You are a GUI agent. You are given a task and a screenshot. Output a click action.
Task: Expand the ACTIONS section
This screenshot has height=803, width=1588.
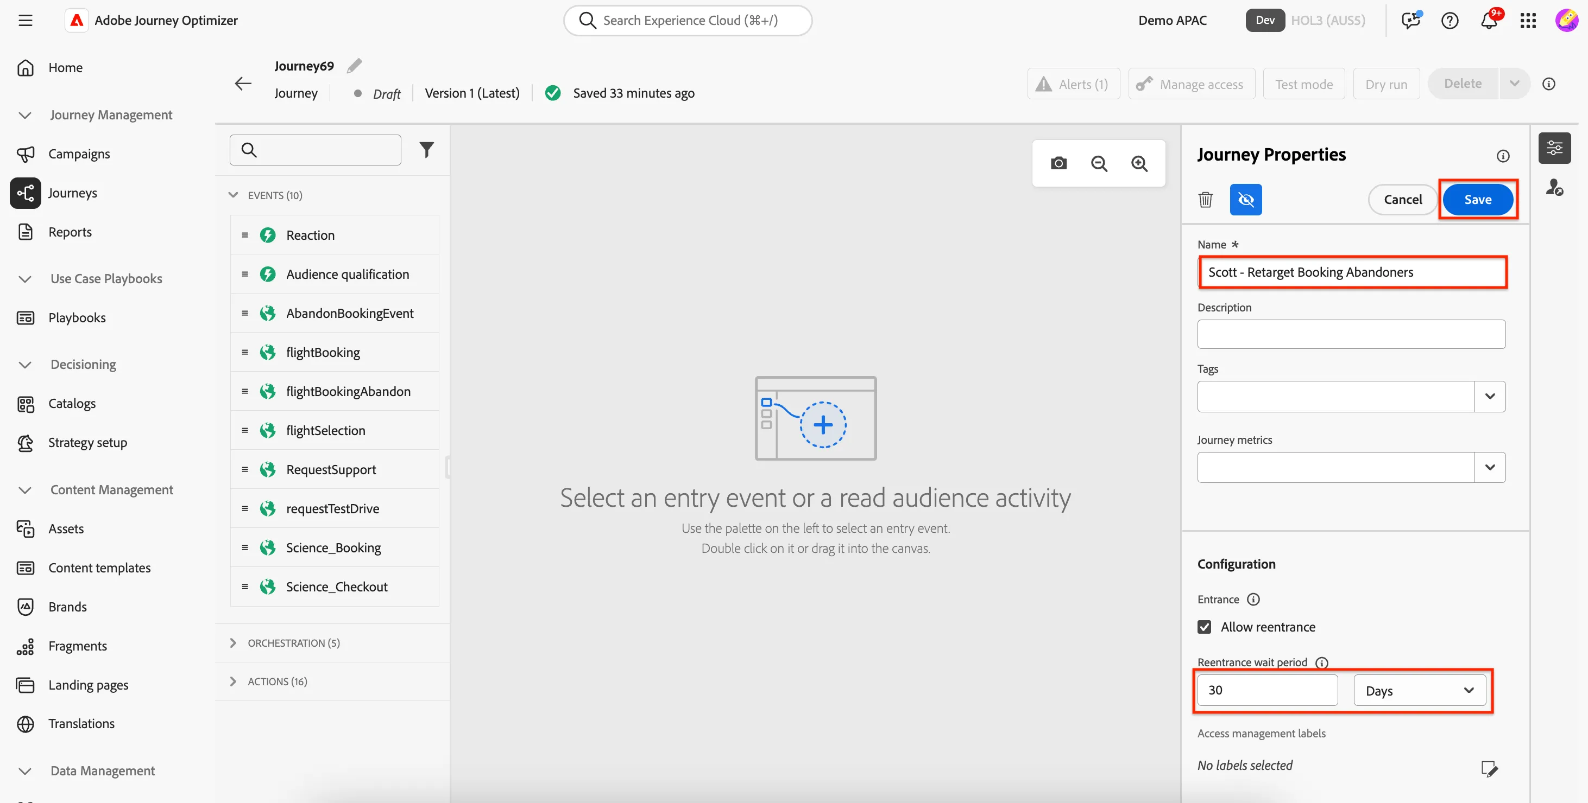click(x=233, y=681)
